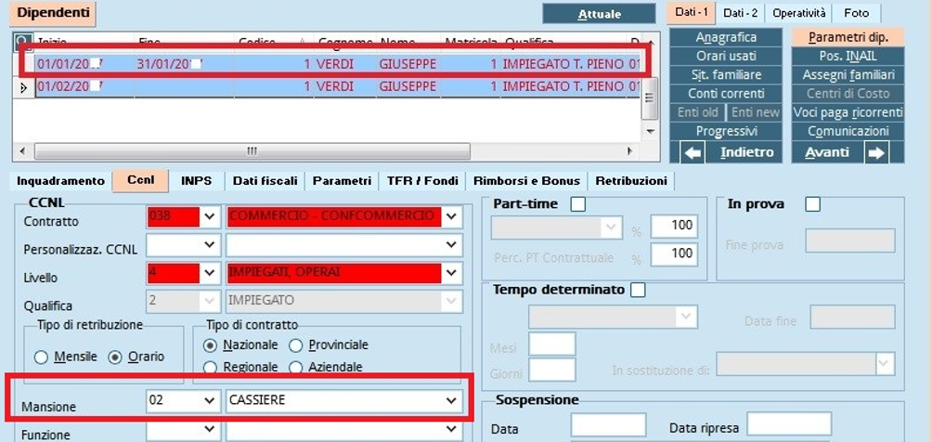The image size is (932, 442).
Task: Select Orario retribution type
Action: click(115, 357)
